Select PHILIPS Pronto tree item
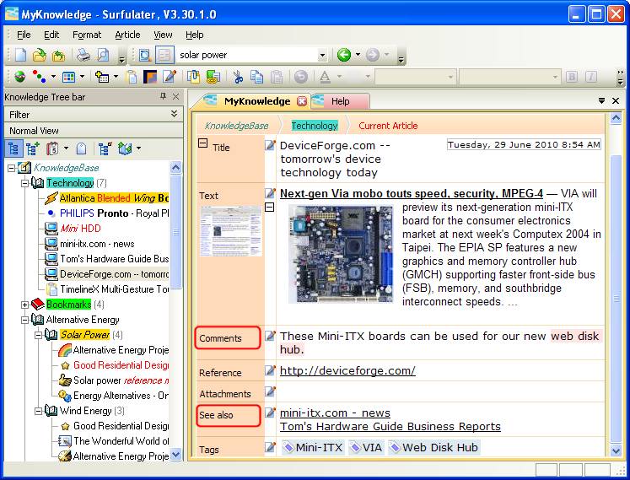Viewport: 630px width, 480px height. (114, 213)
